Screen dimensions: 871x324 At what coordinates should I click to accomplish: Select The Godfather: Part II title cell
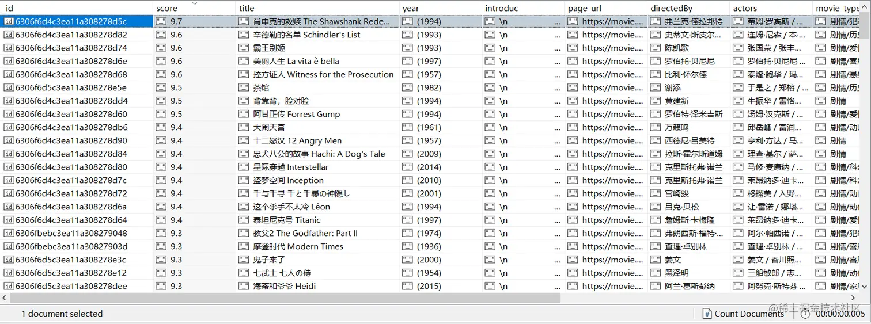pyautogui.click(x=317, y=233)
